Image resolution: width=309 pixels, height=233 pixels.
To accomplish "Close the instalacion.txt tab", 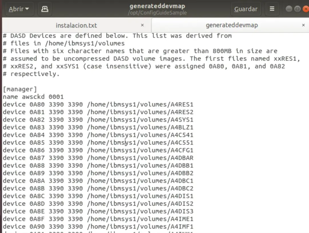I will [x=142, y=25].
